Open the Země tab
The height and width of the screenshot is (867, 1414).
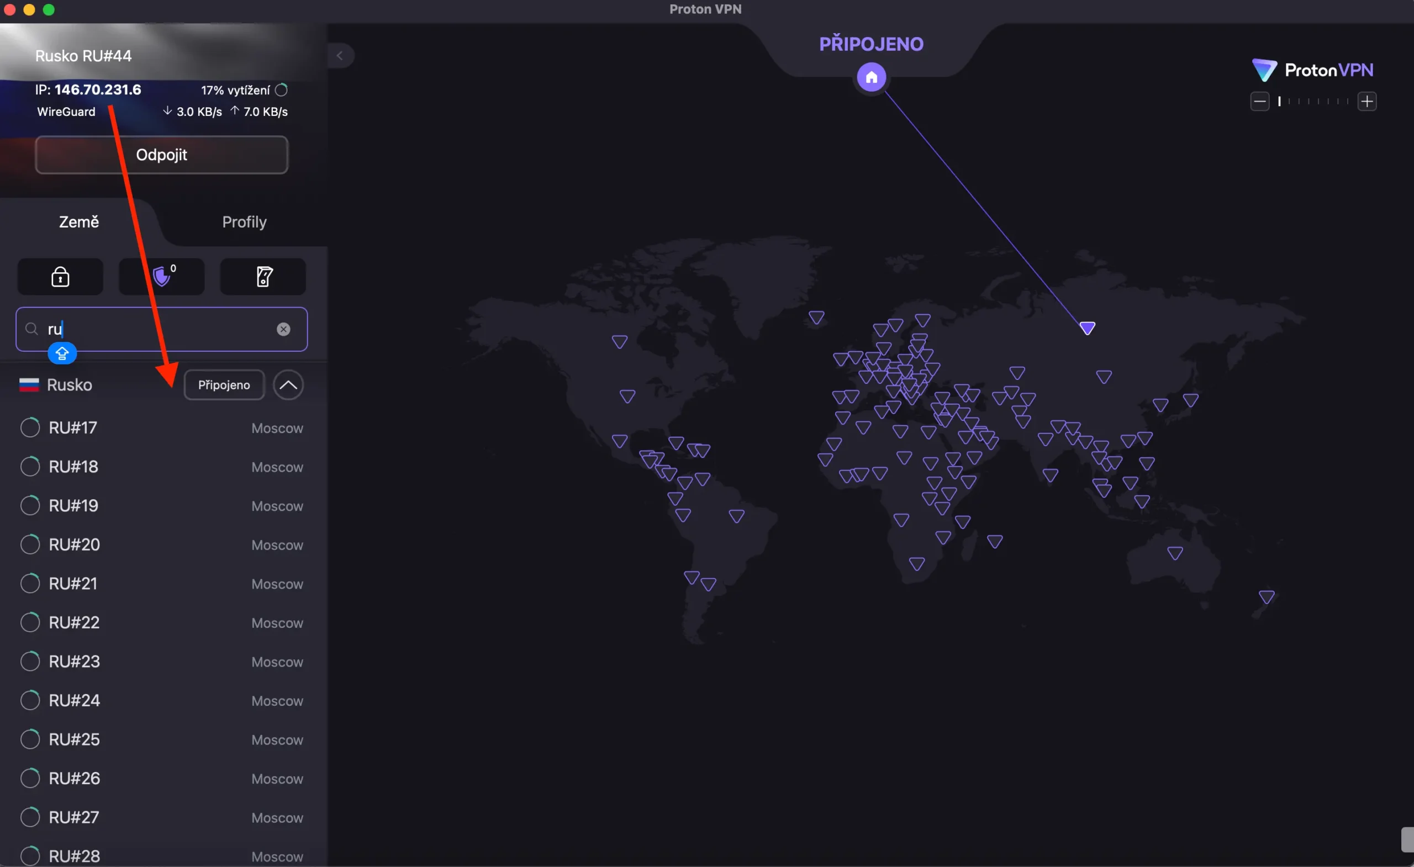pos(78,222)
